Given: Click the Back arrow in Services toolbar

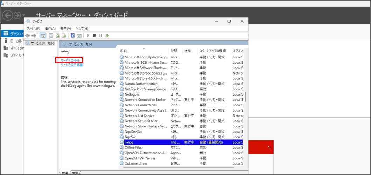Looking at the screenshot, I should coord(28,35).
